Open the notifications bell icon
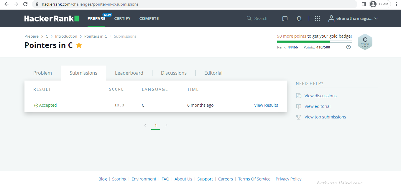401x184 pixels. tap(299, 19)
